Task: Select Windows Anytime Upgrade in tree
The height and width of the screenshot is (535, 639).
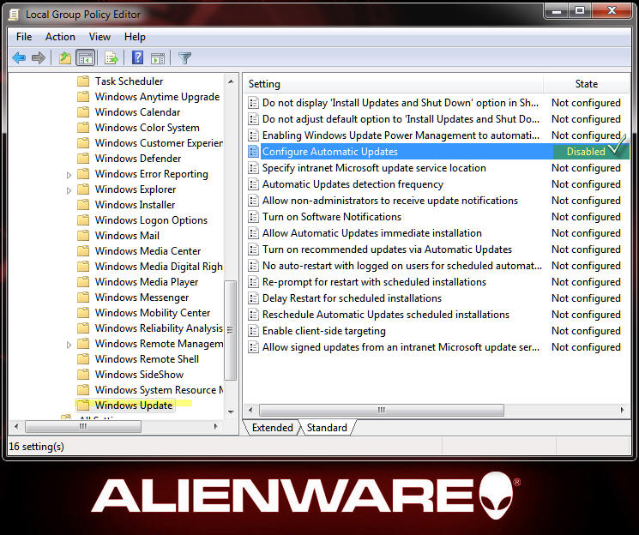Action: pyautogui.click(x=157, y=97)
